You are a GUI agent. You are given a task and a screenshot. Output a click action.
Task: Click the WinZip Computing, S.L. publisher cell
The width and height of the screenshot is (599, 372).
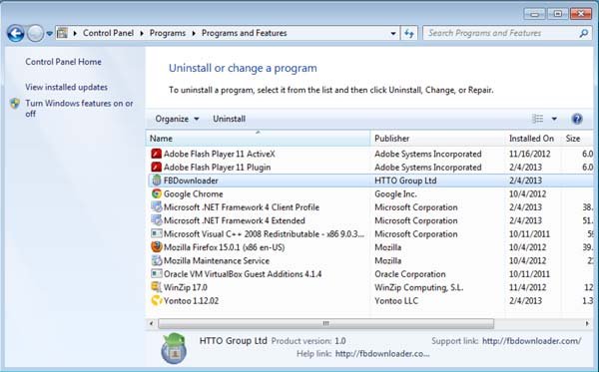[x=418, y=287]
